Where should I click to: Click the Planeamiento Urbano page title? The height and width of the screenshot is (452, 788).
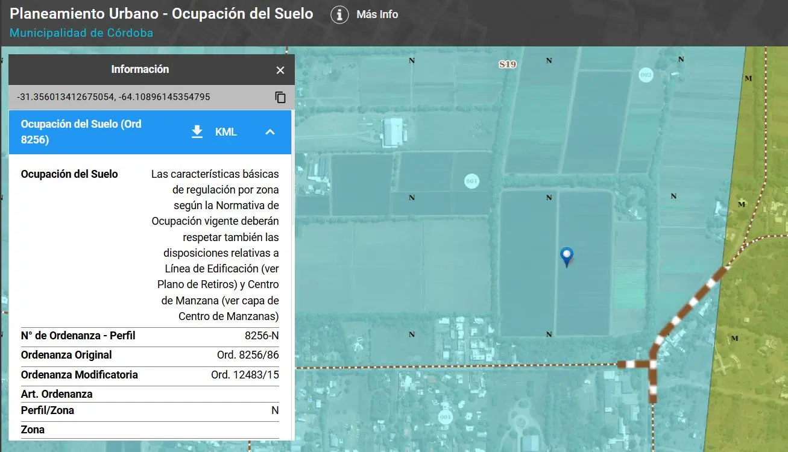click(162, 14)
